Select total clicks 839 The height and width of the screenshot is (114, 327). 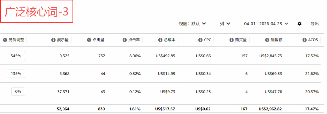click(x=102, y=109)
